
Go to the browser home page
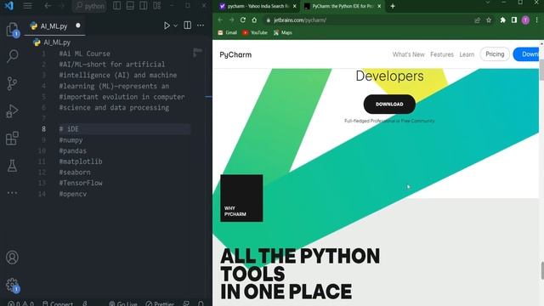coord(254,20)
